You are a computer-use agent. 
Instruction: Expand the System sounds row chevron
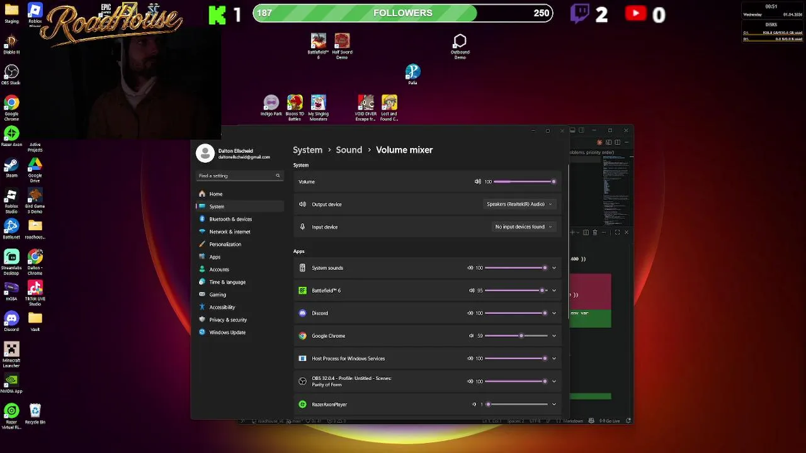554,268
